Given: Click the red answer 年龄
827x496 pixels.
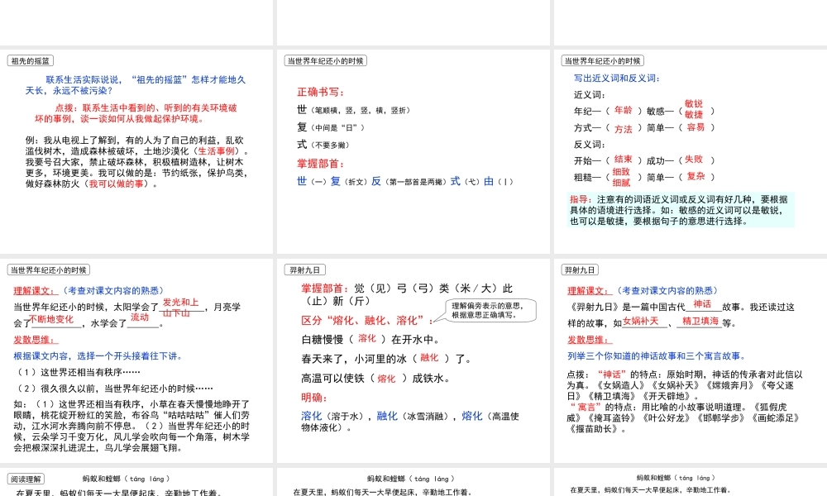Looking at the screenshot, I should pos(624,110).
